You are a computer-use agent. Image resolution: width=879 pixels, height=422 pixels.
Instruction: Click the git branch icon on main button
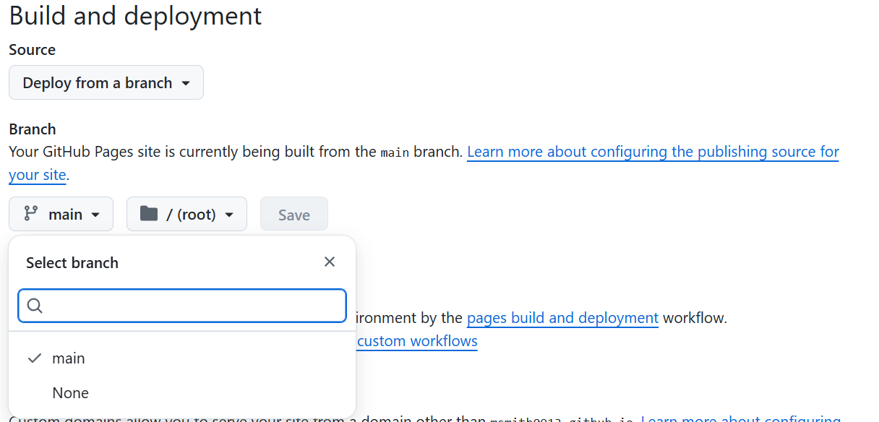pos(30,214)
